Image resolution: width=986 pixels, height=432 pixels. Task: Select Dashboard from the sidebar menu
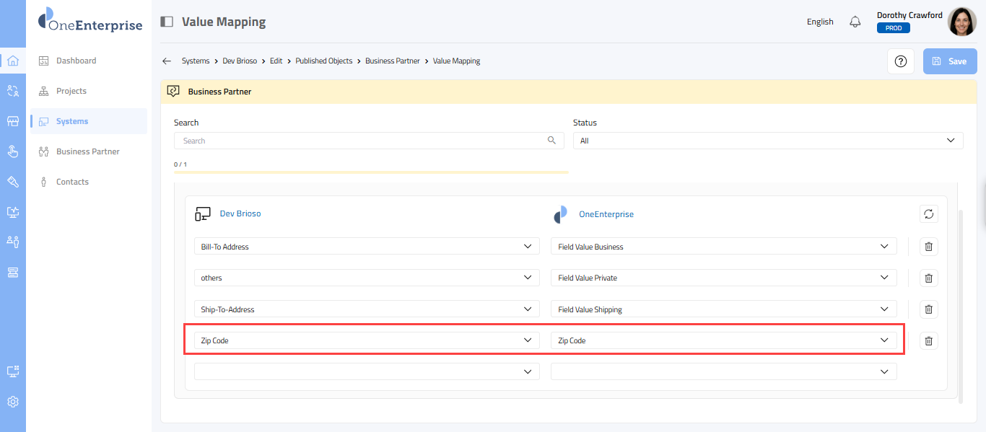click(x=76, y=61)
